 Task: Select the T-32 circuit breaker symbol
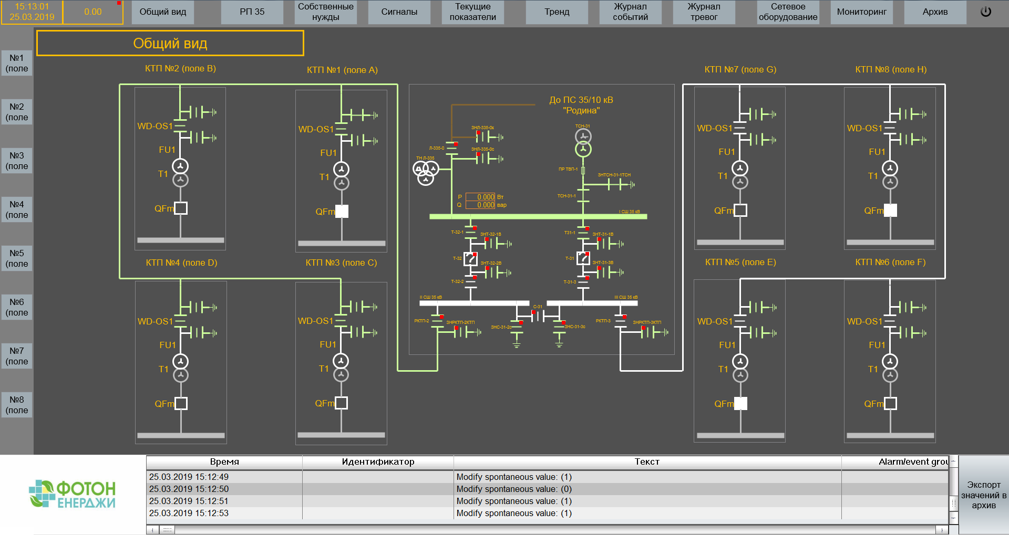click(470, 259)
